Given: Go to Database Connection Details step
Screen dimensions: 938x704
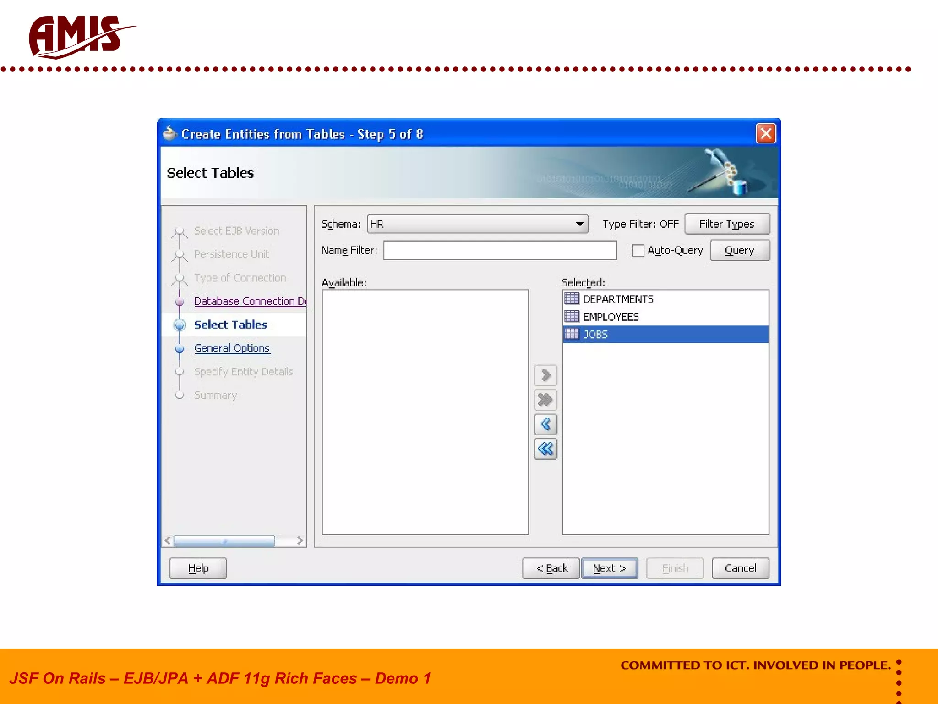Looking at the screenshot, I should [x=250, y=301].
